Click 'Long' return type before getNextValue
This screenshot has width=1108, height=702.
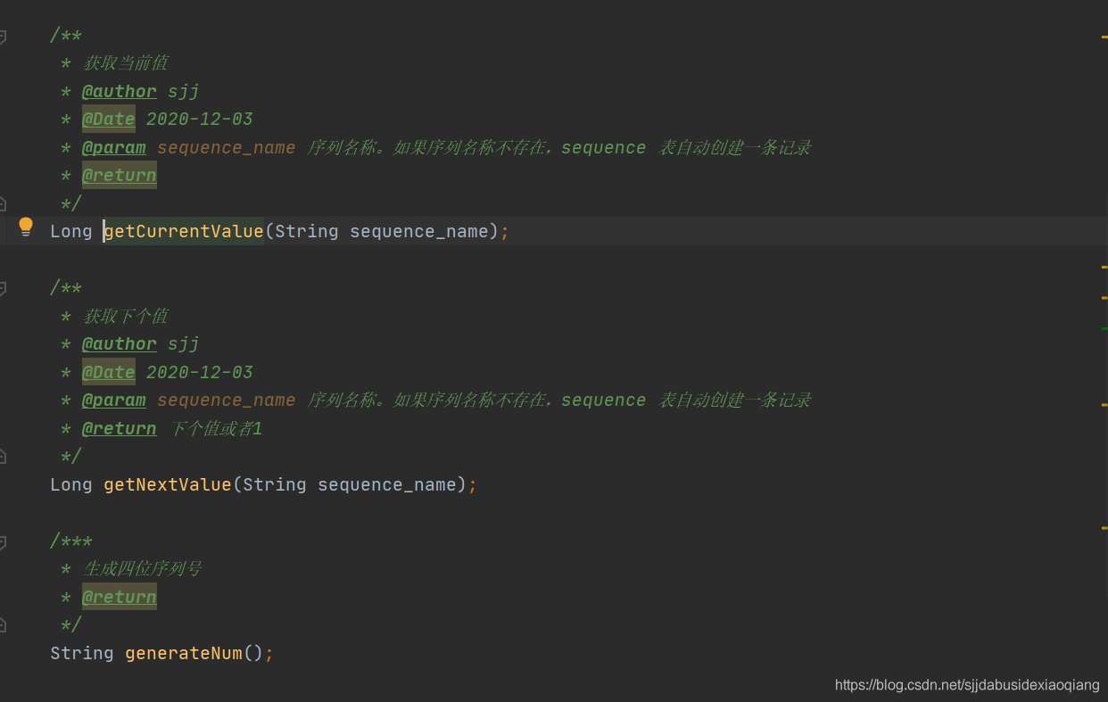click(x=71, y=484)
